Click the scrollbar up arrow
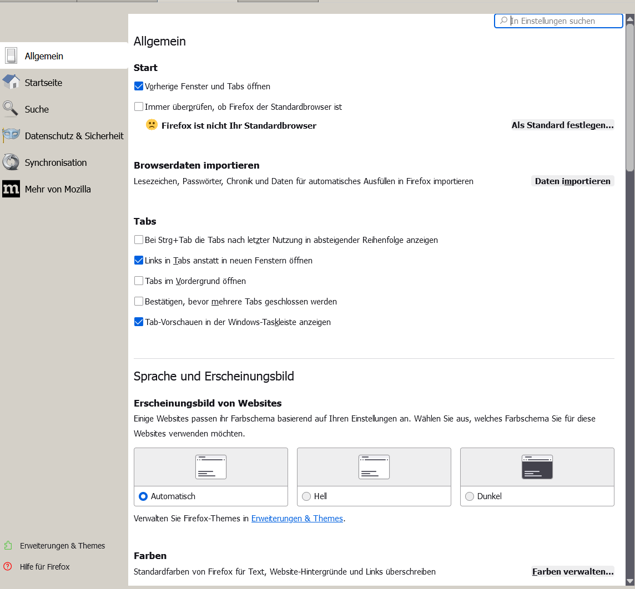 [630, 18]
